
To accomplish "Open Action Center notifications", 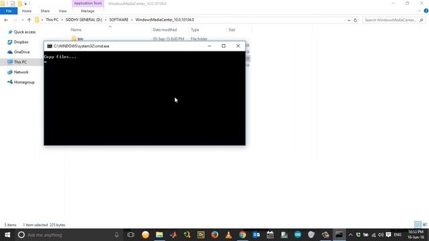I will coord(388,235).
